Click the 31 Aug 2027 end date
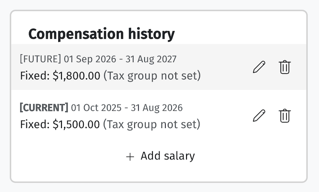The width and height of the screenshot is (319, 192). pos(151,59)
